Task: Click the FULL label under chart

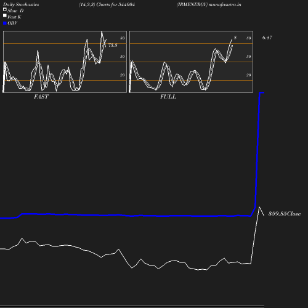Action: [x=168, y=97]
